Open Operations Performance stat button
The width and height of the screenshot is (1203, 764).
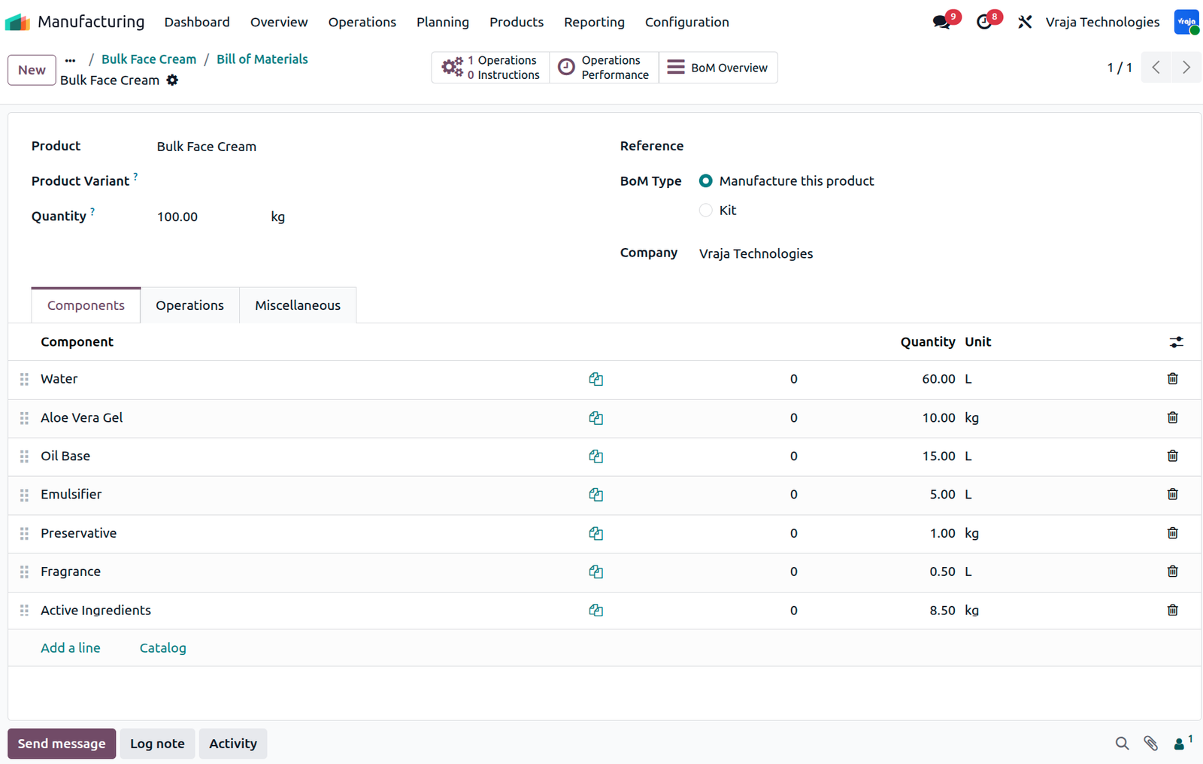coord(604,68)
